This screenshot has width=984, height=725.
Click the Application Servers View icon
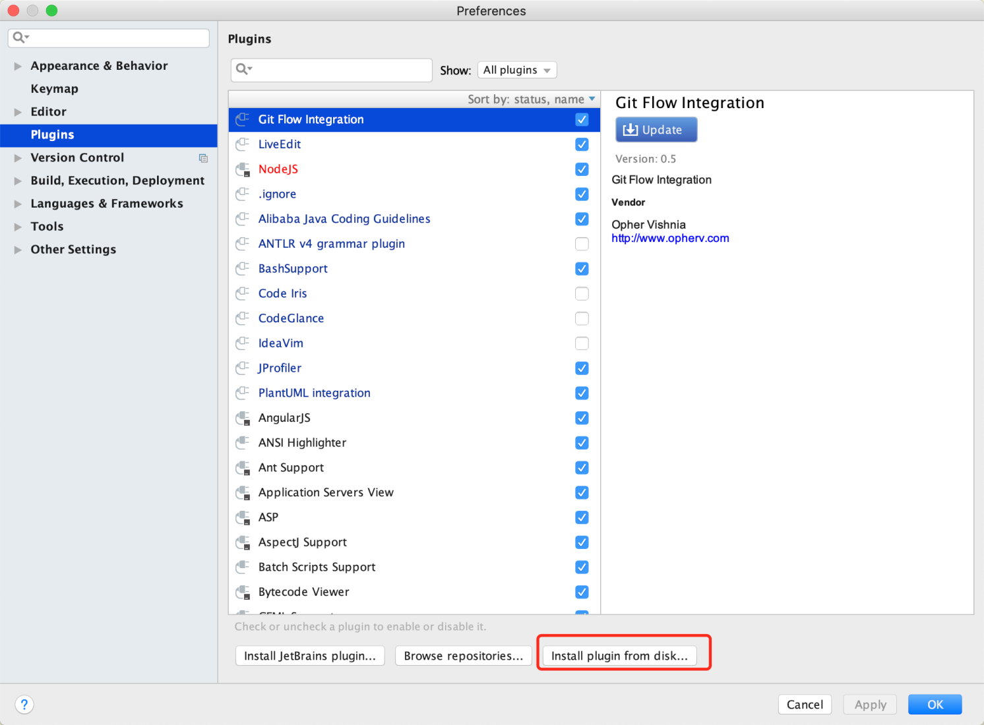243,492
